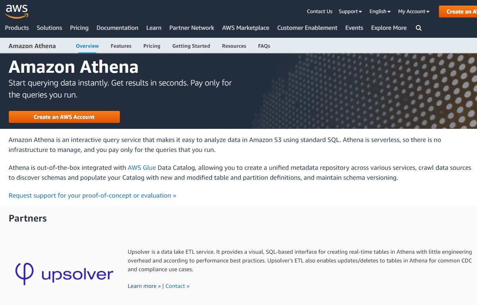Expand the My Account dropdown
Screen dimensions: 477x305
coord(414,12)
